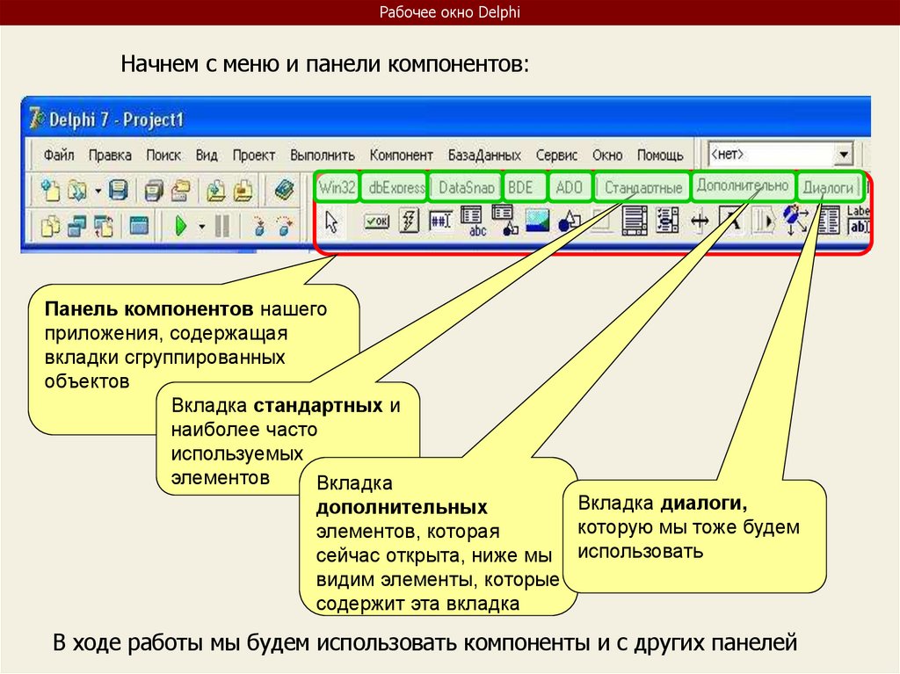The width and height of the screenshot is (900, 674).
Task: Pick the CheckListBox component icon
Action: point(667,221)
